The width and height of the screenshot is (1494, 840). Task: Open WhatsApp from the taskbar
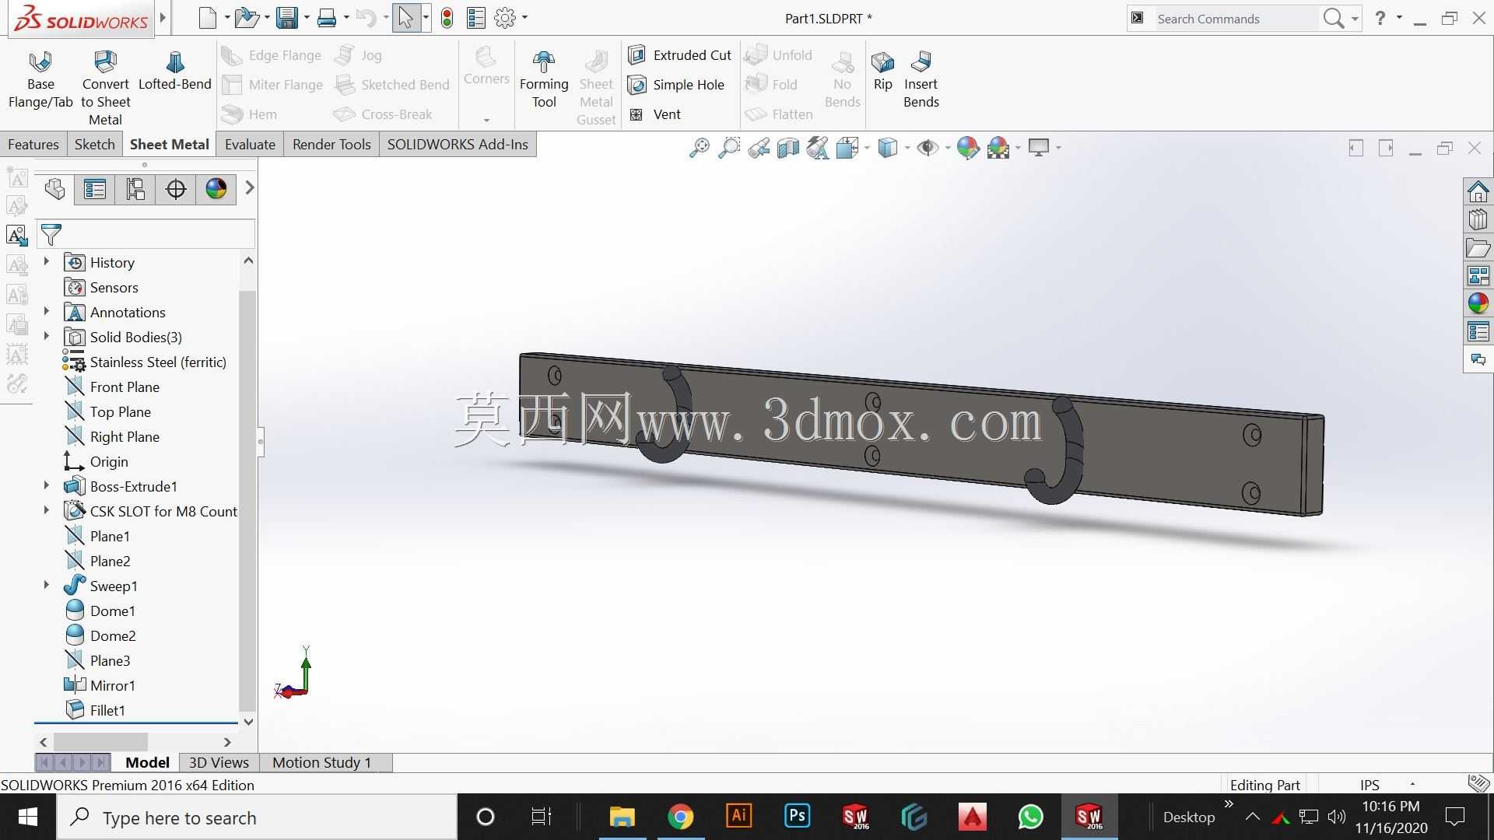point(1030,817)
